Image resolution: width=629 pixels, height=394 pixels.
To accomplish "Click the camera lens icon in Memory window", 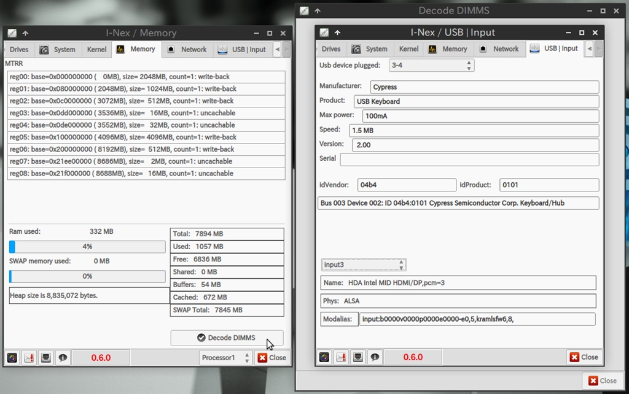I will 12,358.
